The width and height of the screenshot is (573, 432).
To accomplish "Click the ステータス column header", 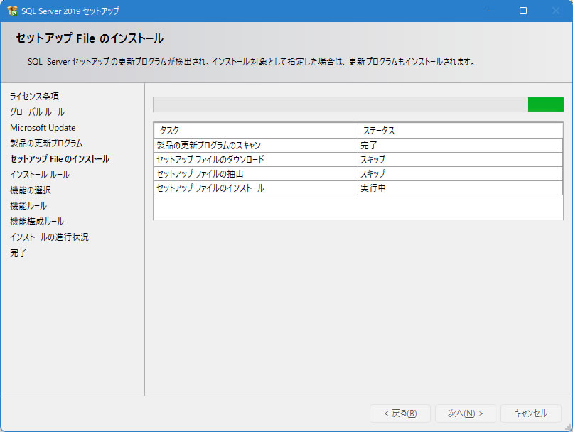I will point(460,131).
